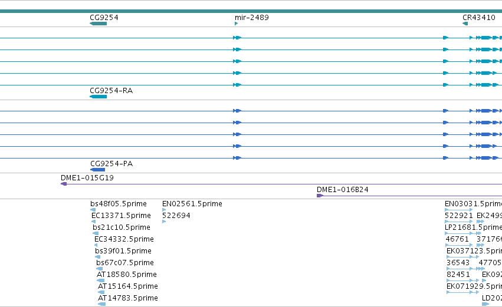Open the mir-2489 gene label

252,18
